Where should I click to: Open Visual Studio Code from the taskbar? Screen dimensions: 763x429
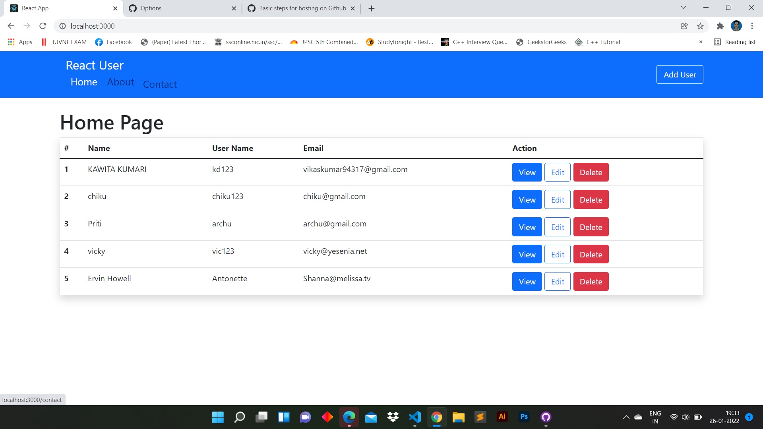(x=414, y=417)
